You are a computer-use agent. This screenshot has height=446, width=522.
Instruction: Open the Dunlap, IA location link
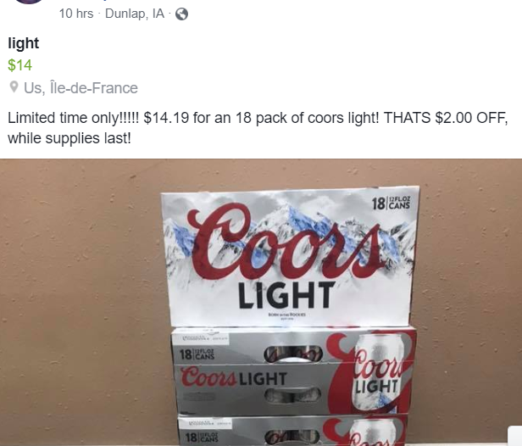click(x=135, y=14)
